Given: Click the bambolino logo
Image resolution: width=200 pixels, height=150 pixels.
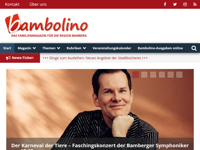Looking at the screenshot, I should (46, 25).
